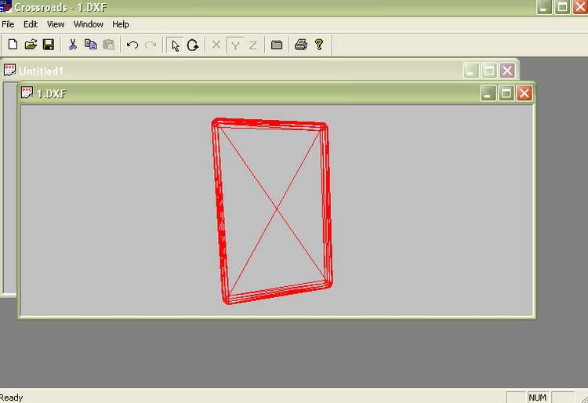Image resolution: width=588 pixels, height=403 pixels.
Task: Open the View menu
Action: (56, 24)
